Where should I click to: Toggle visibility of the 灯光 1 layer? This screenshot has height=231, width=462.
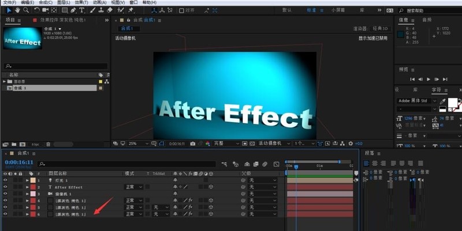[5, 180]
